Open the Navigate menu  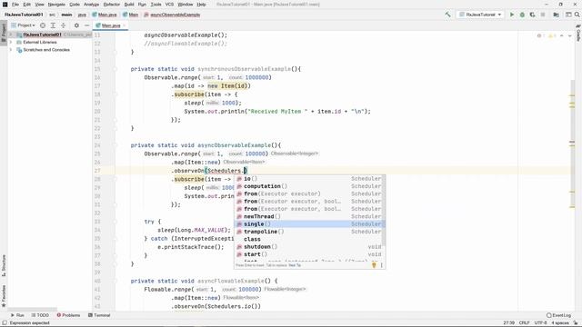[56, 5]
